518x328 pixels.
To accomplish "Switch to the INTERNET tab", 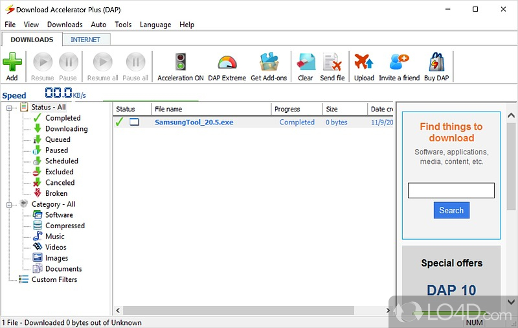I will (x=85, y=40).
